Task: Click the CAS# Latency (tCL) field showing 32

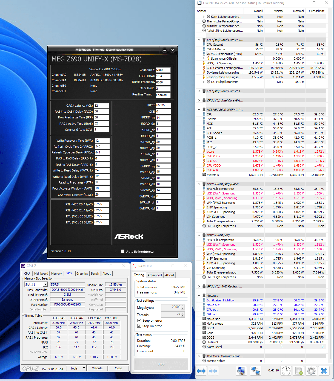Action: tap(101, 106)
